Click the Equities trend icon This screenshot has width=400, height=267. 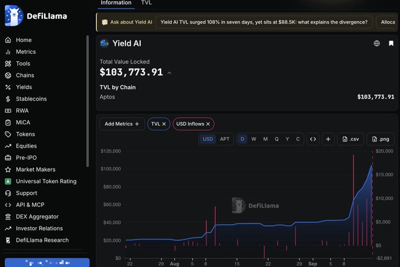pyautogui.click(x=8, y=146)
